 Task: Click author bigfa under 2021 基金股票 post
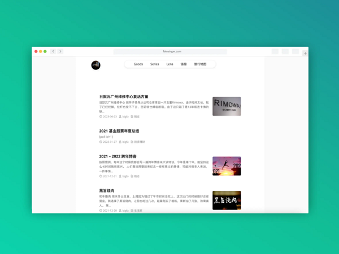click(x=125, y=142)
